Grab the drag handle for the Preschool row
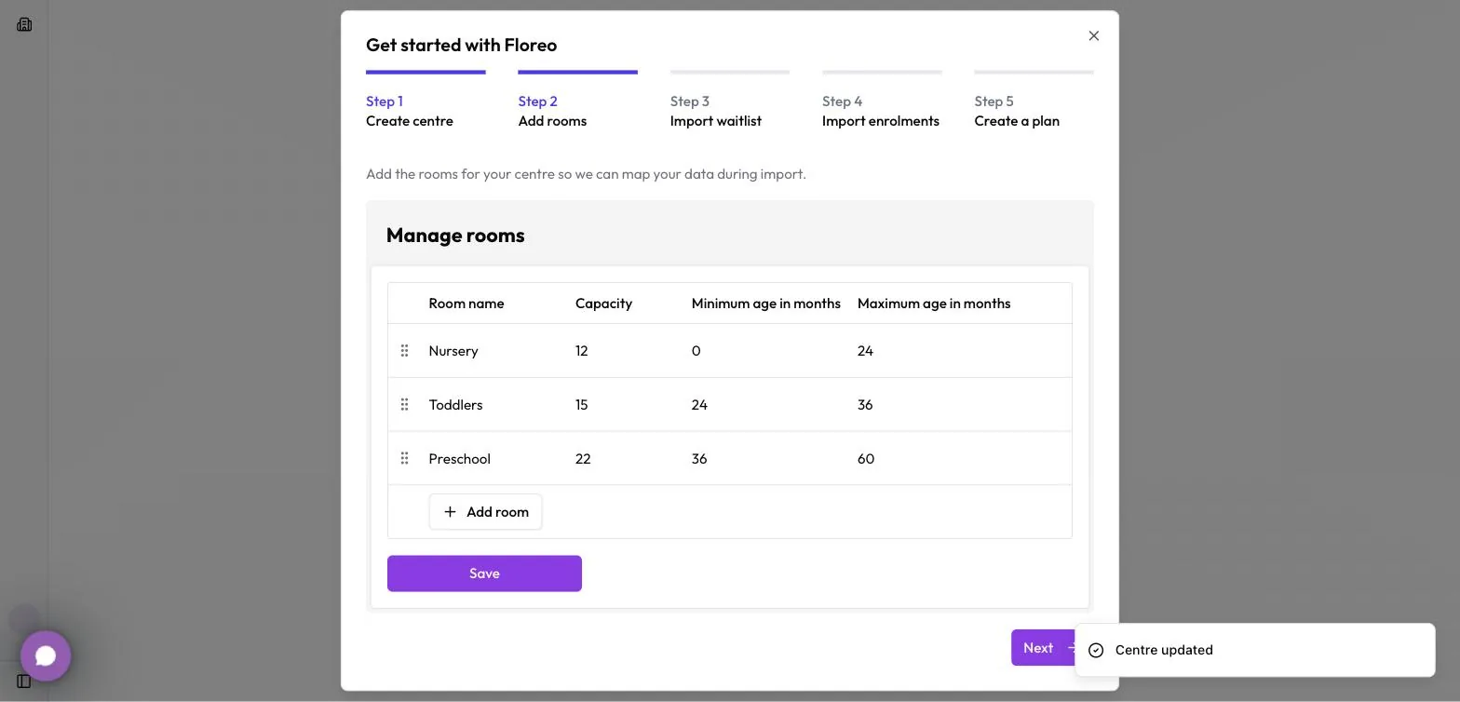The height and width of the screenshot is (702, 1460). [x=404, y=459]
